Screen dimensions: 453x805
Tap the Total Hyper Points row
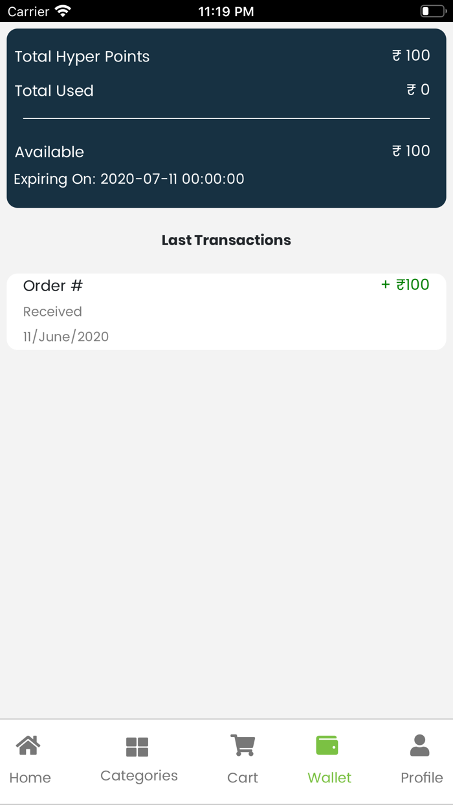point(82,57)
